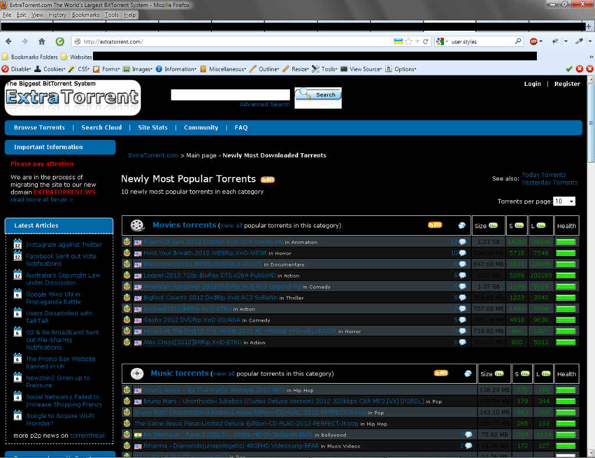This screenshot has width=595, height=458.
Task: Select Community in the navigation bar
Action: click(201, 128)
